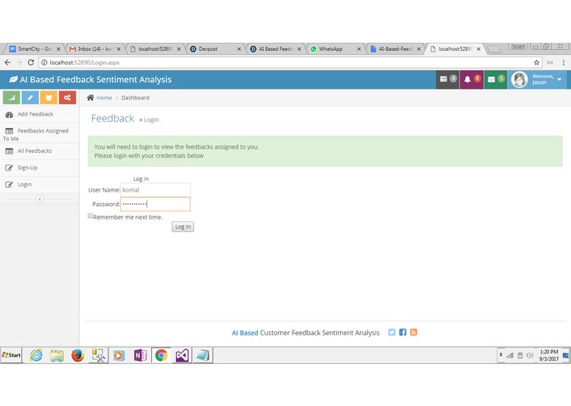
Task: Click the Feedback page heading
Action: (113, 118)
